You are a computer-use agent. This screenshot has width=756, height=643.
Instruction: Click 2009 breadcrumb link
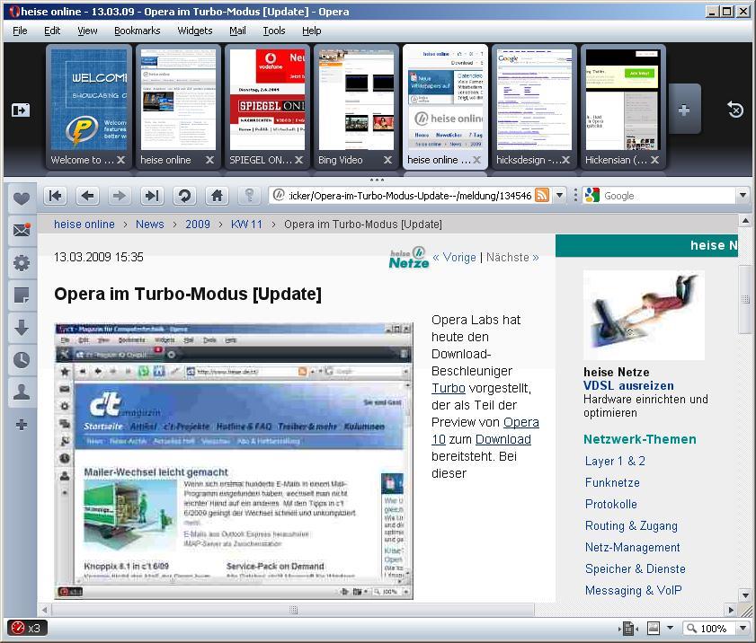tap(198, 224)
